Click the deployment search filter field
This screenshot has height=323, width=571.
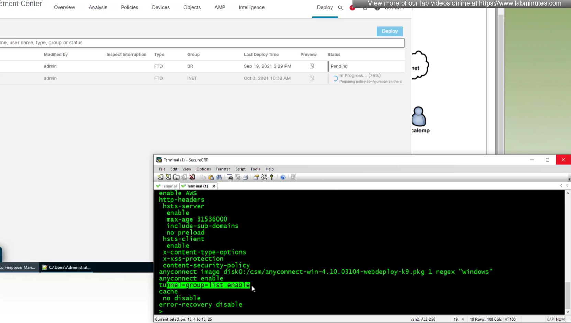point(202,43)
